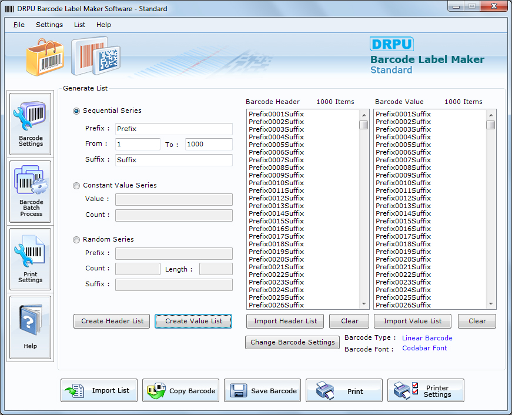Click the From number field
Image resolution: width=512 pixels, height=415 pixels.
pos(138,145)
